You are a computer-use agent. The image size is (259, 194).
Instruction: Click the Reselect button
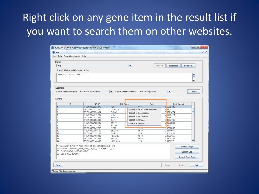coord(174,66)
